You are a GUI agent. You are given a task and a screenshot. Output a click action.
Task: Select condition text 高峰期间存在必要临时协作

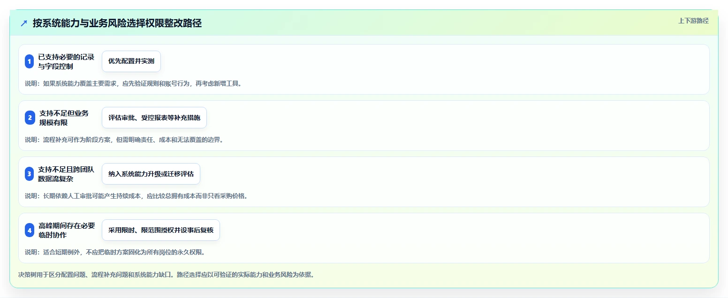tap(67, 230)
